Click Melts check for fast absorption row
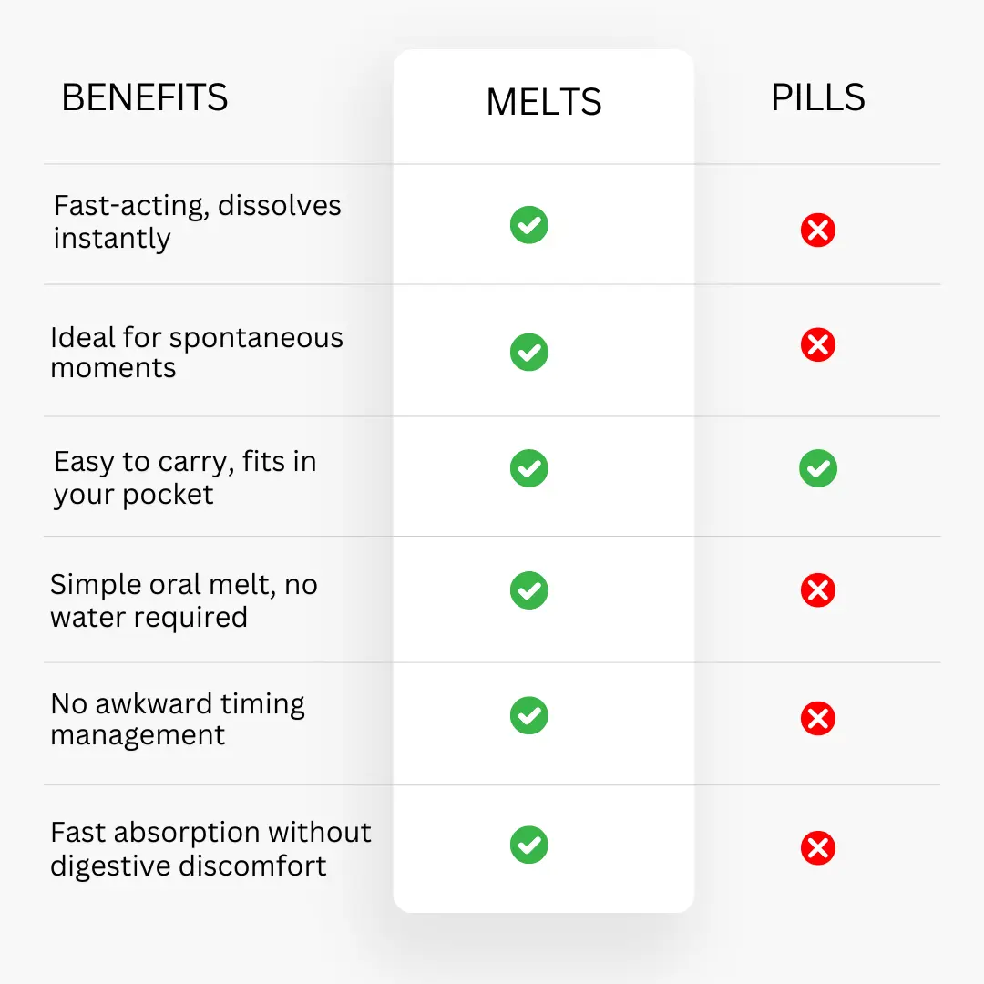Viewport: 984px width, 984px height. (x=528, y=845)
